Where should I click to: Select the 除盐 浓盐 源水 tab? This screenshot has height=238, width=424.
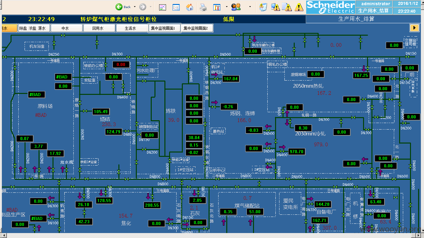(x=34, y=28)
